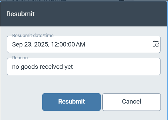Click the Resubmit date/time input field
168x120 pixels.
[x=81, y=44]
